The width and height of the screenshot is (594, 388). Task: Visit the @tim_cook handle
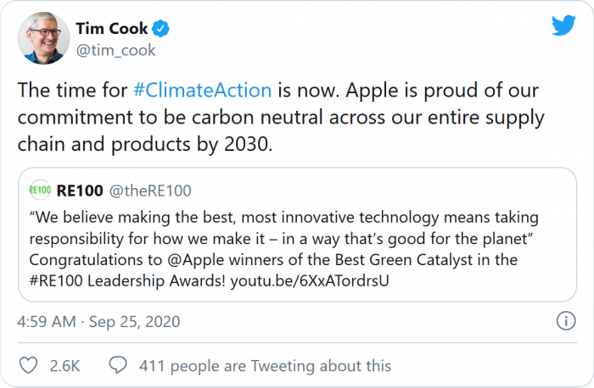(116, 51)
